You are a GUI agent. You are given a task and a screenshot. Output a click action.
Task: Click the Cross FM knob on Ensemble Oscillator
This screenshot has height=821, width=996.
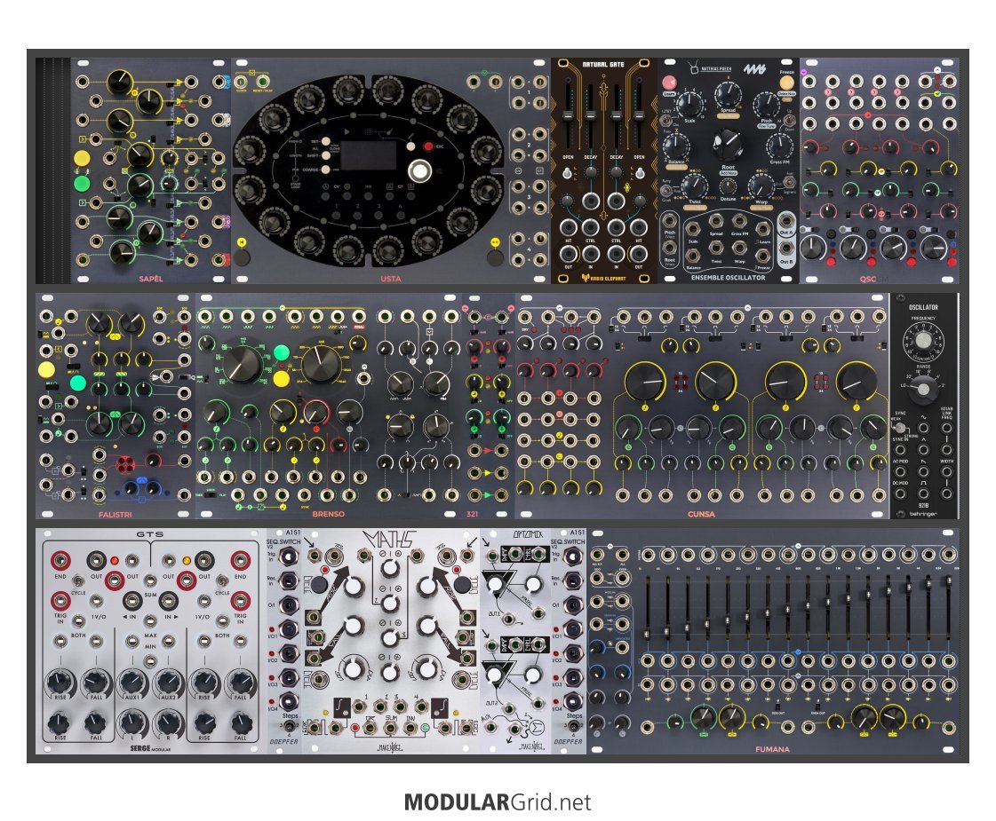click(x=779, y=146)
